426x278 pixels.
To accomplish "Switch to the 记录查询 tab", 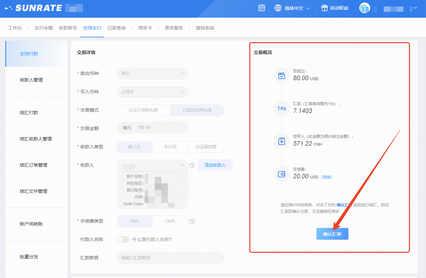I will click(x=116, y=28).
